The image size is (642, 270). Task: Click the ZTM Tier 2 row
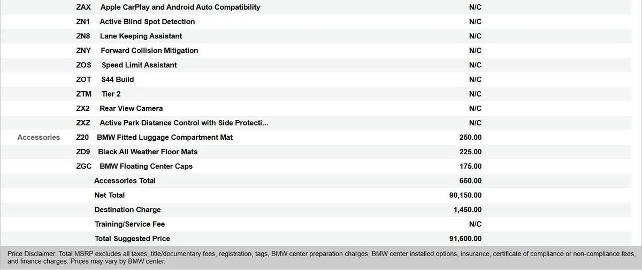point(111,94)
